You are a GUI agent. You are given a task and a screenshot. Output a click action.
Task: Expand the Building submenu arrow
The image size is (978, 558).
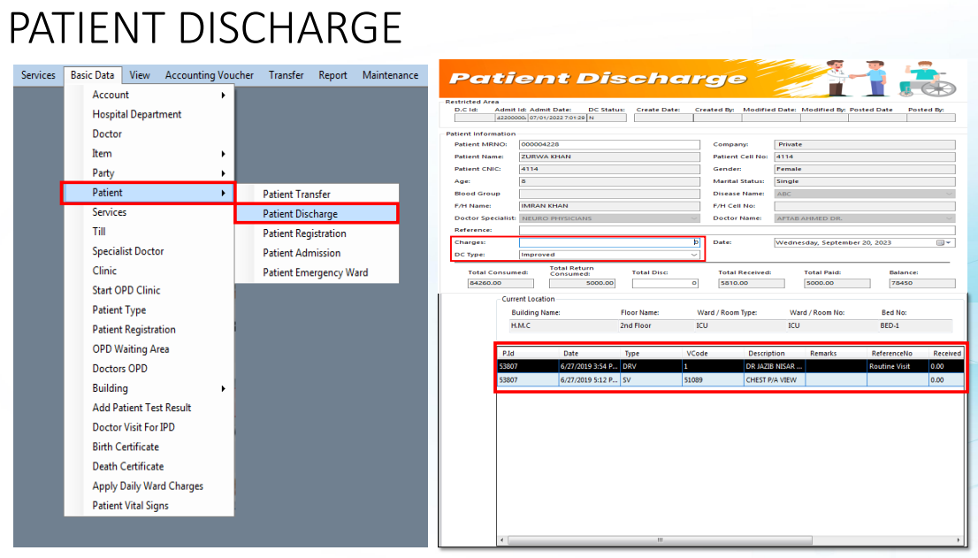click(x=224, y=388)
